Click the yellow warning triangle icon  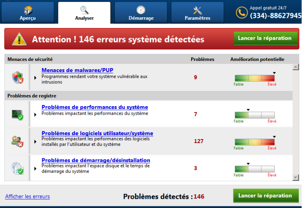(x=19, y=39)
